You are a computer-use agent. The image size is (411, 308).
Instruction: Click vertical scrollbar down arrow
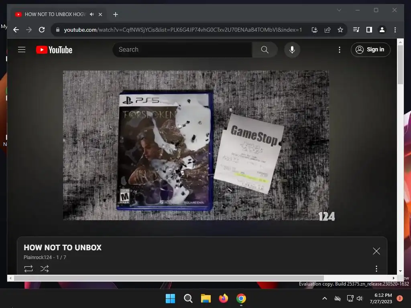(x=400, y=272)
